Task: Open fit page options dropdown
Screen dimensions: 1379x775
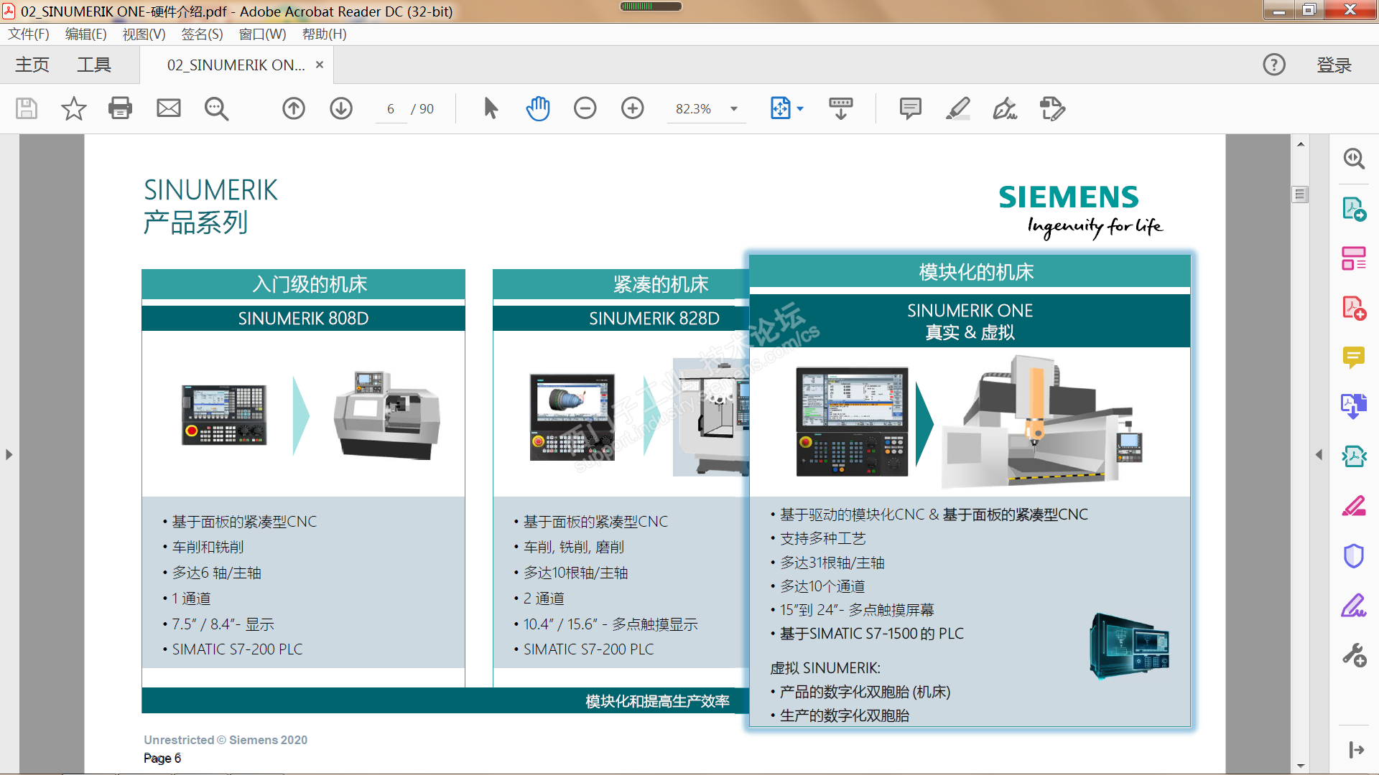Action: click(800, 109)
